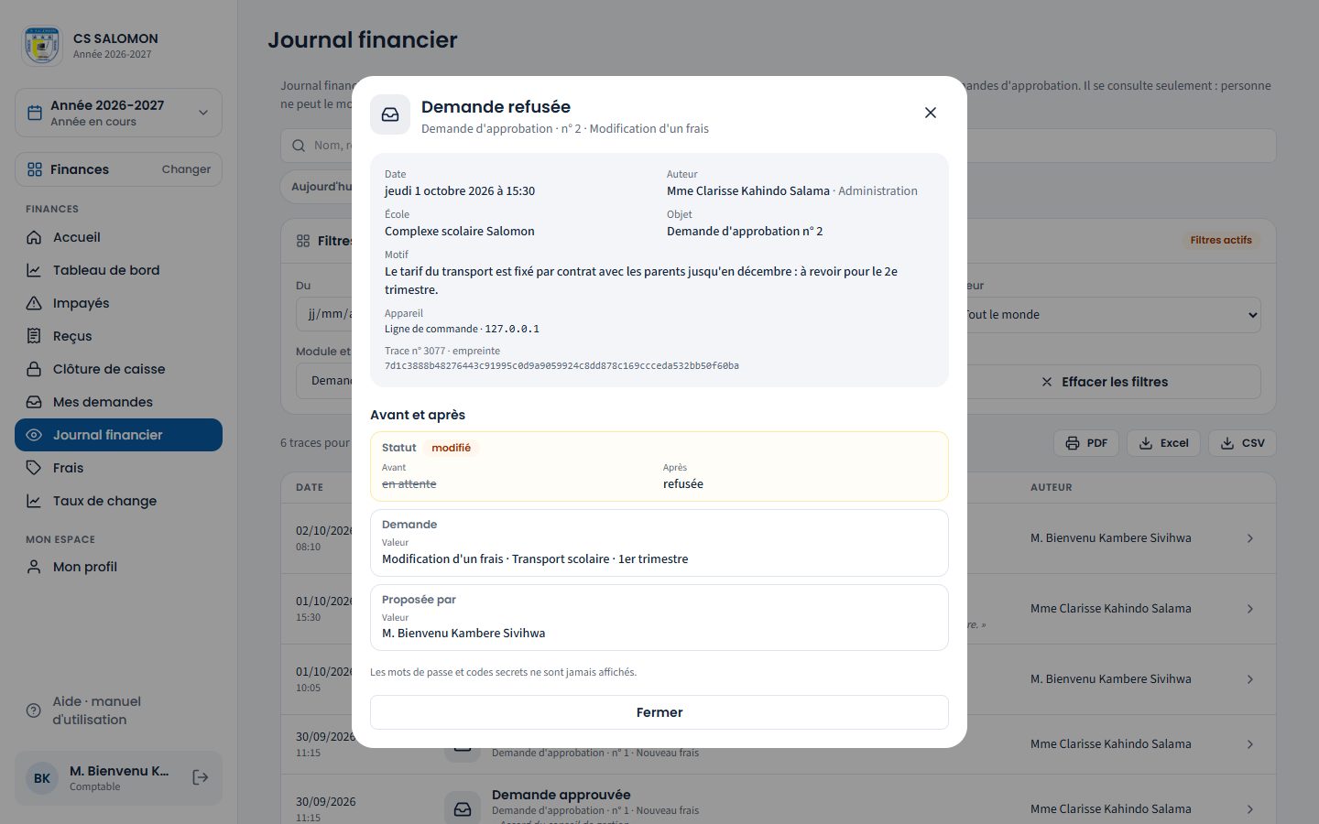Open Mon profil
This screenshot has width=1319, height=824.
pos(118,567)
